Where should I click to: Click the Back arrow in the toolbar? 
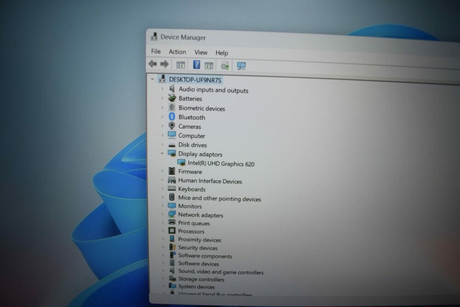click(153, 64)
